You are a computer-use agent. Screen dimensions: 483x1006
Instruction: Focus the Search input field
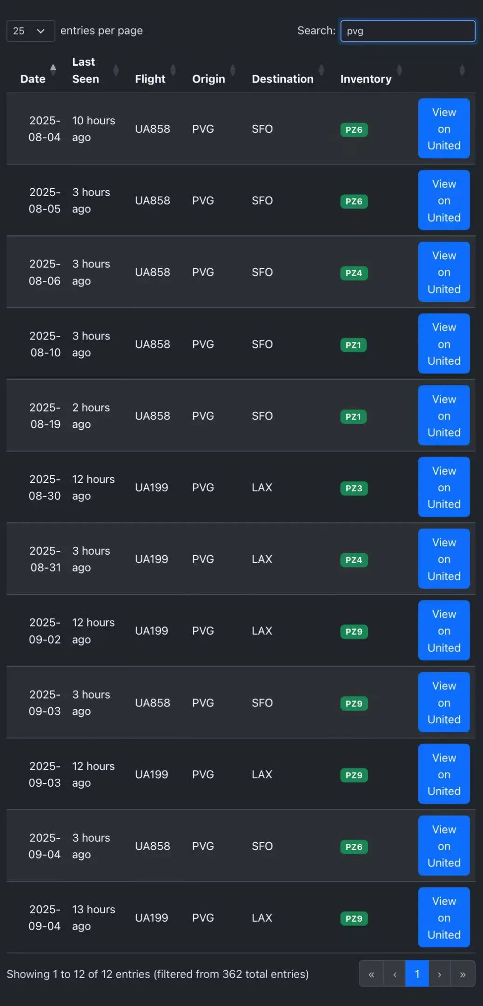[408, 31]
